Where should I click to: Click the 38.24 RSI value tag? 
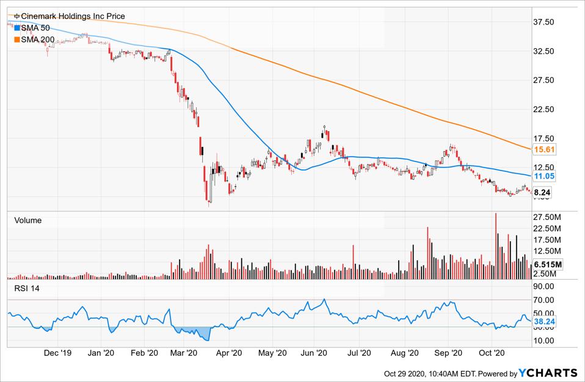pyautogui.click(x=544, y=321)
